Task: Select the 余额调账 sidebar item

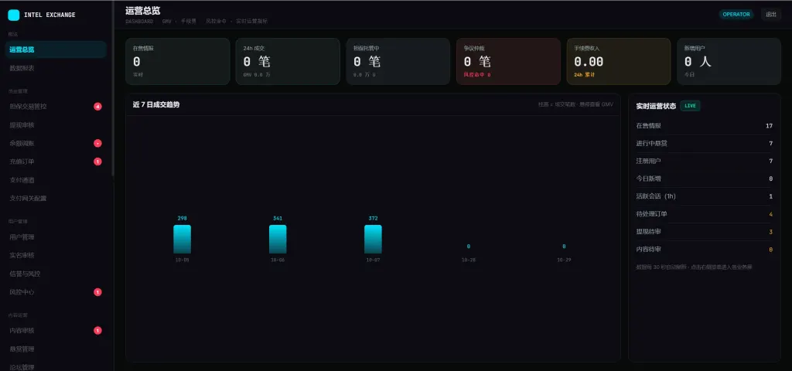Action: (x=56, y=143)
